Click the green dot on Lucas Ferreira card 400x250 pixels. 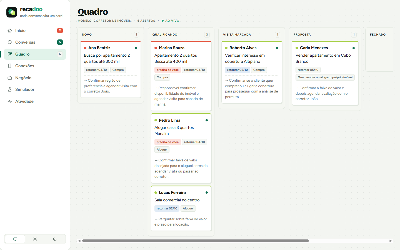point(207,192)
